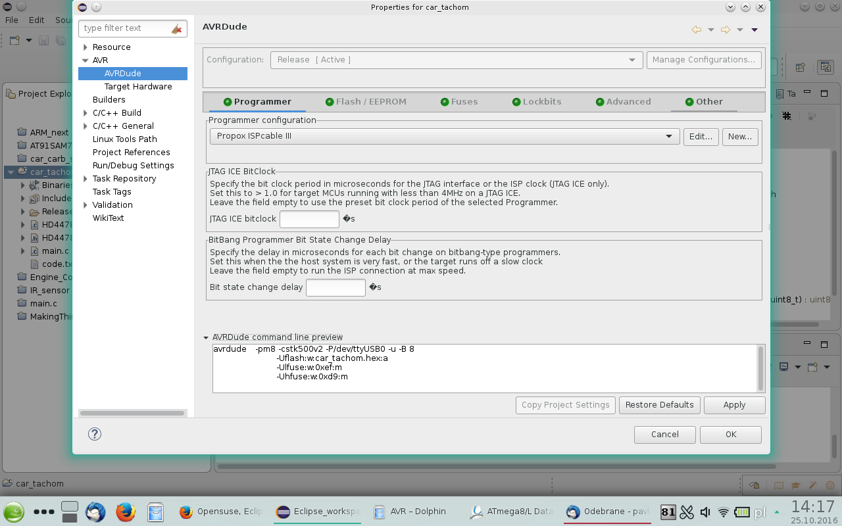Screen dimensions: 842x526
Task: Select Builders in the properties tree
Action: (109, 100)
